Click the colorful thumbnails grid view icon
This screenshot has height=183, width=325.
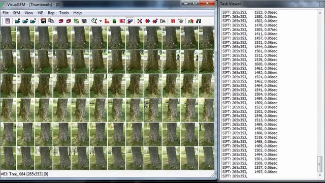(84, 21)
